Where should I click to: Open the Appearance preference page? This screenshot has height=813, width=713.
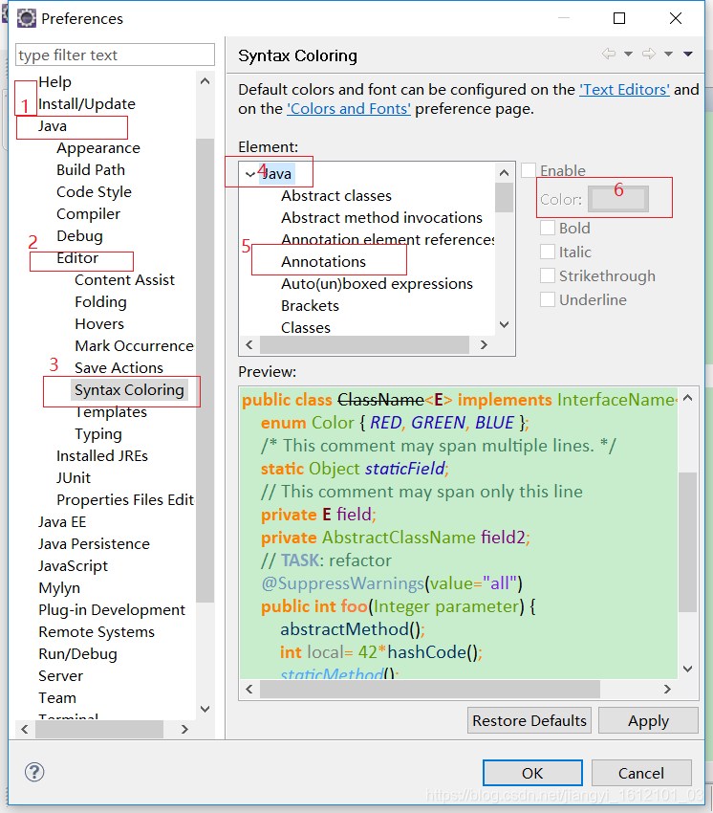(x=98, y=148)
